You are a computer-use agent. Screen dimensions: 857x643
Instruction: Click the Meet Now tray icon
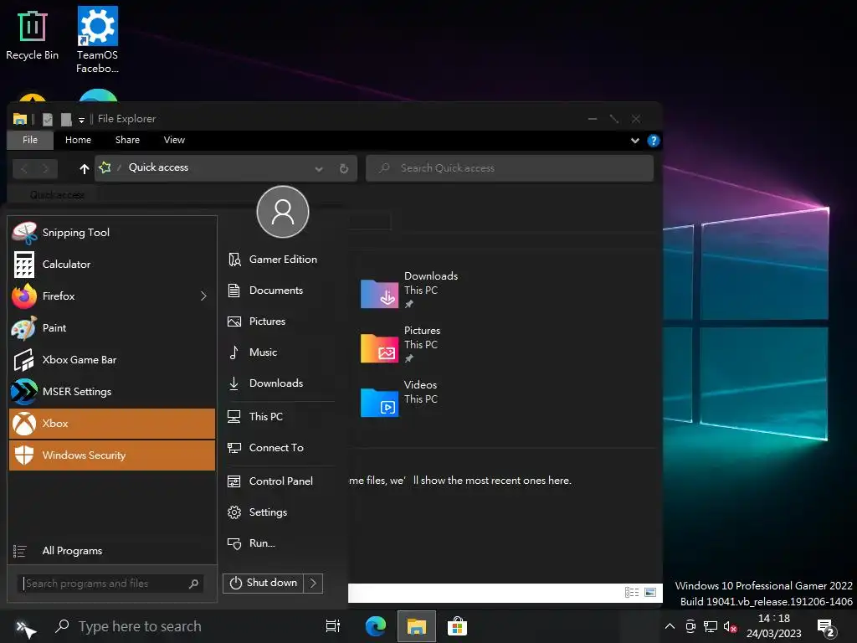pos(690,626)
